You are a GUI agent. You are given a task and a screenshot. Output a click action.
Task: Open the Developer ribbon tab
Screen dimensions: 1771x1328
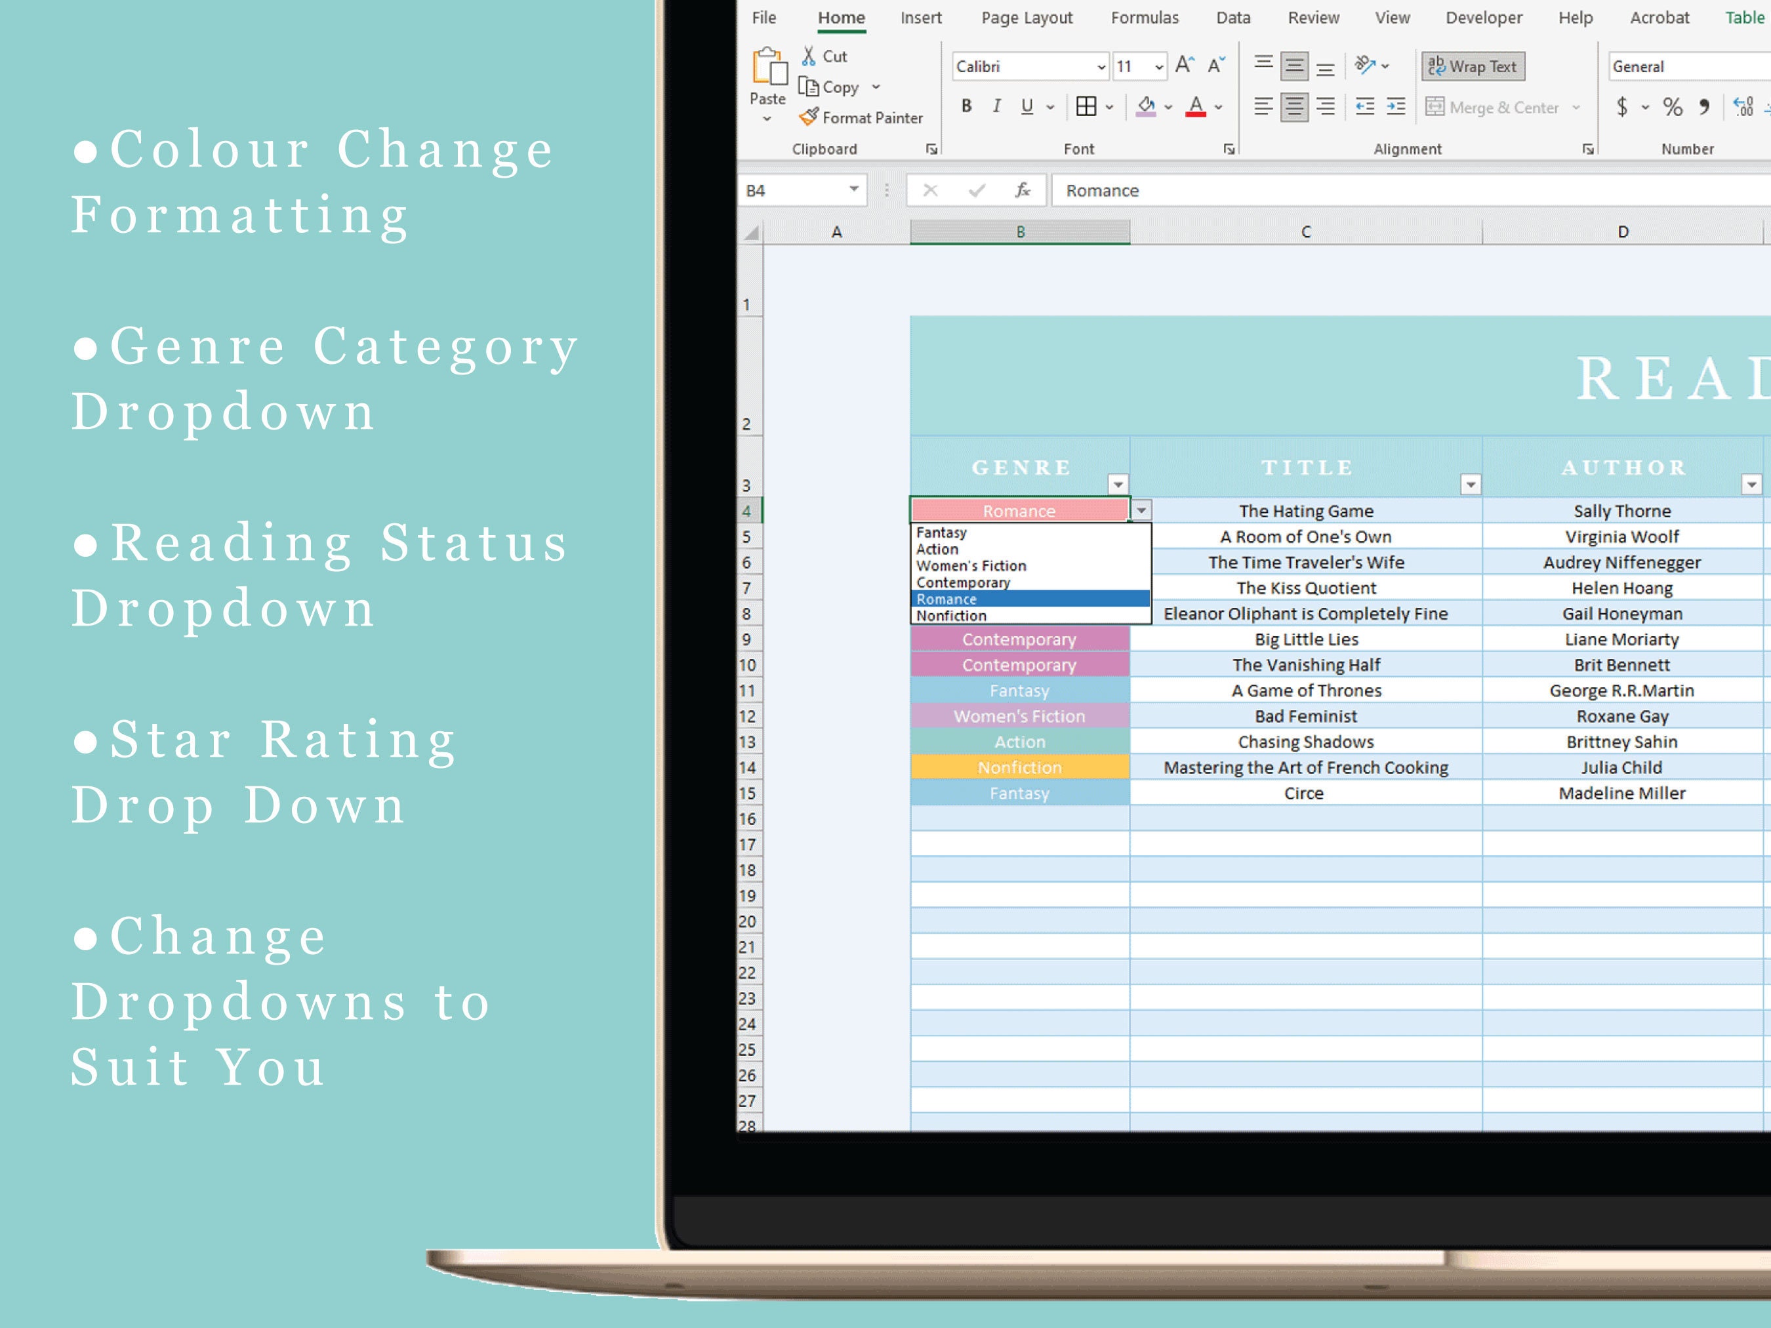click(x=1483, y=17)
